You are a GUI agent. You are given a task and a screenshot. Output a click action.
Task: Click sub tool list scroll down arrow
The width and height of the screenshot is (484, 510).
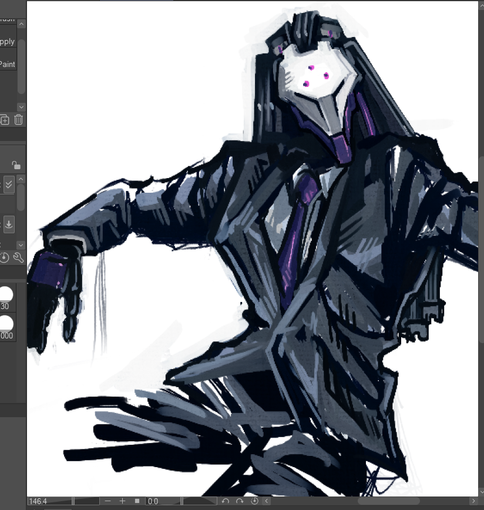click(21, 107)
